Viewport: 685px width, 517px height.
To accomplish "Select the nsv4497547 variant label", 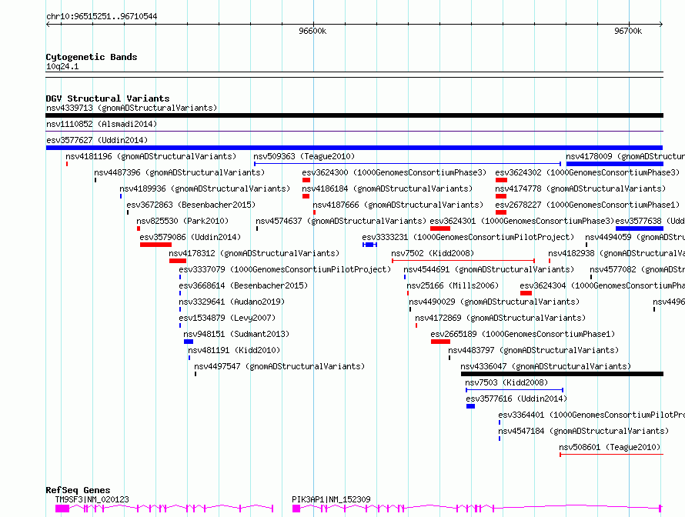I will click(279, 366).
